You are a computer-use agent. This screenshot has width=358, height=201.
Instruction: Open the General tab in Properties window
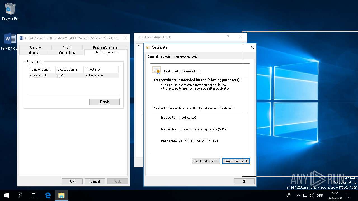coord(34,53)
